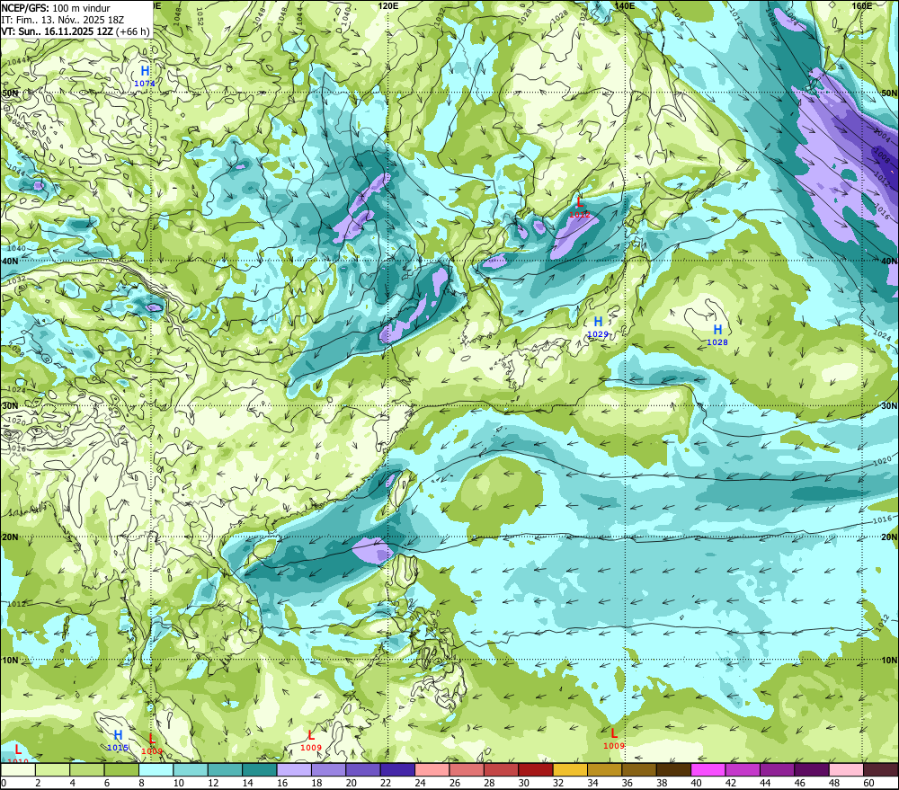This screenshot has width=899, height=790.
Task: Click the pale 0–2 legend color swatch
Action: pyautogui.click(x=18, y=769)
